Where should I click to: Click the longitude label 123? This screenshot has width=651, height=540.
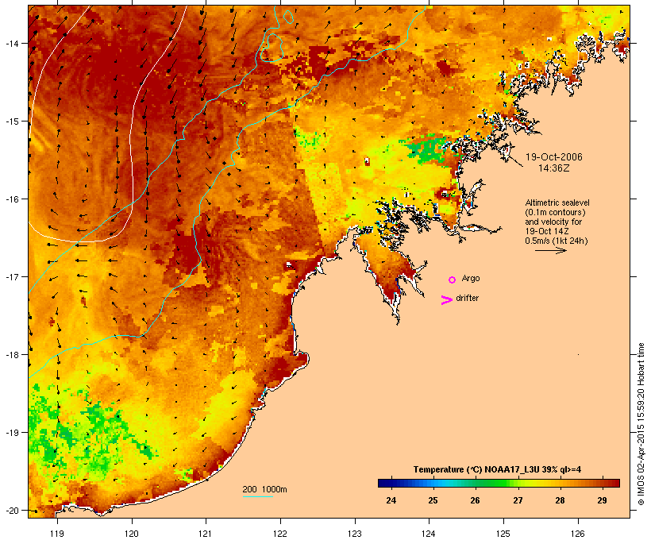(355, 534)
